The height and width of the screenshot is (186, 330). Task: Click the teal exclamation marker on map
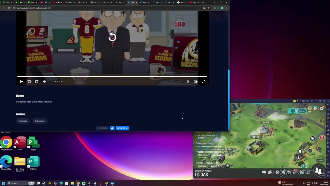tap(304, 166)
